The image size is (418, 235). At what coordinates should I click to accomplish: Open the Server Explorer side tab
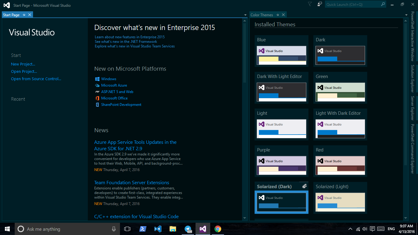[412, 108]
